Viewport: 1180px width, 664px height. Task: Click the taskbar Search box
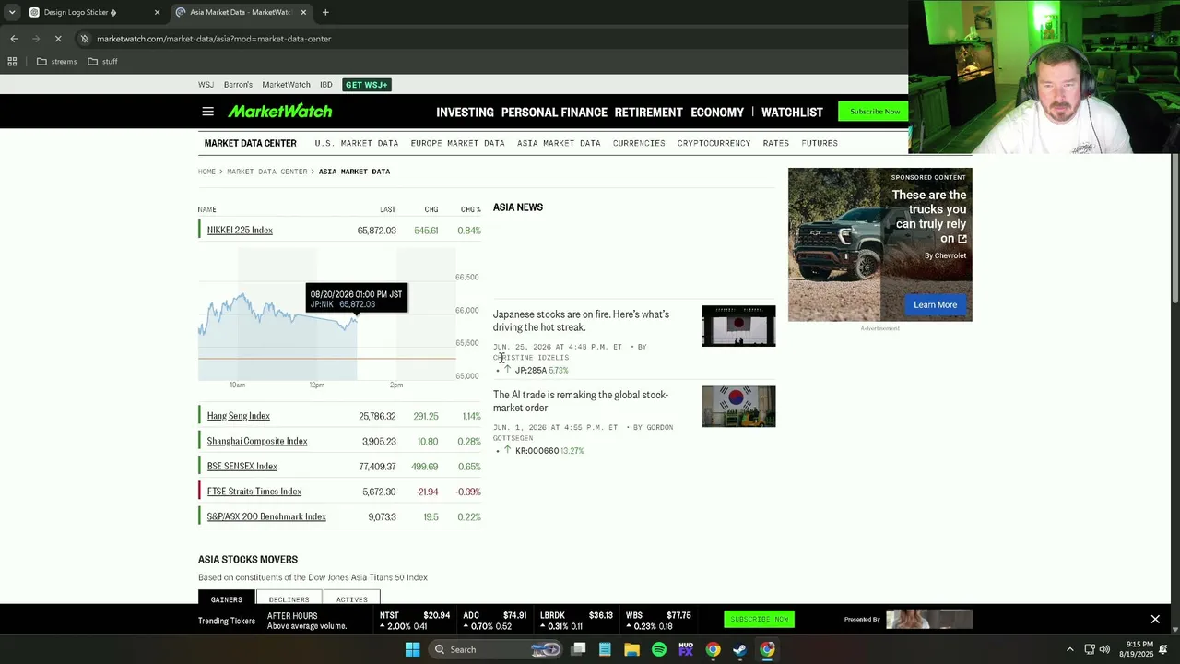(x=496, y=649)
